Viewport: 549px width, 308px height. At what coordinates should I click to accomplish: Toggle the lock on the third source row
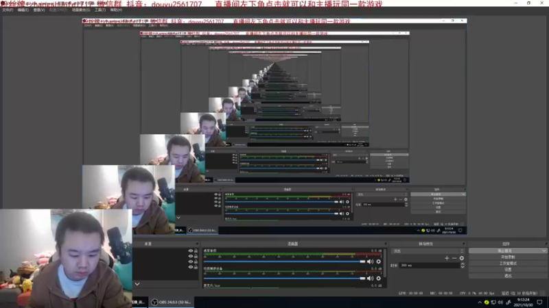(196, 261)
